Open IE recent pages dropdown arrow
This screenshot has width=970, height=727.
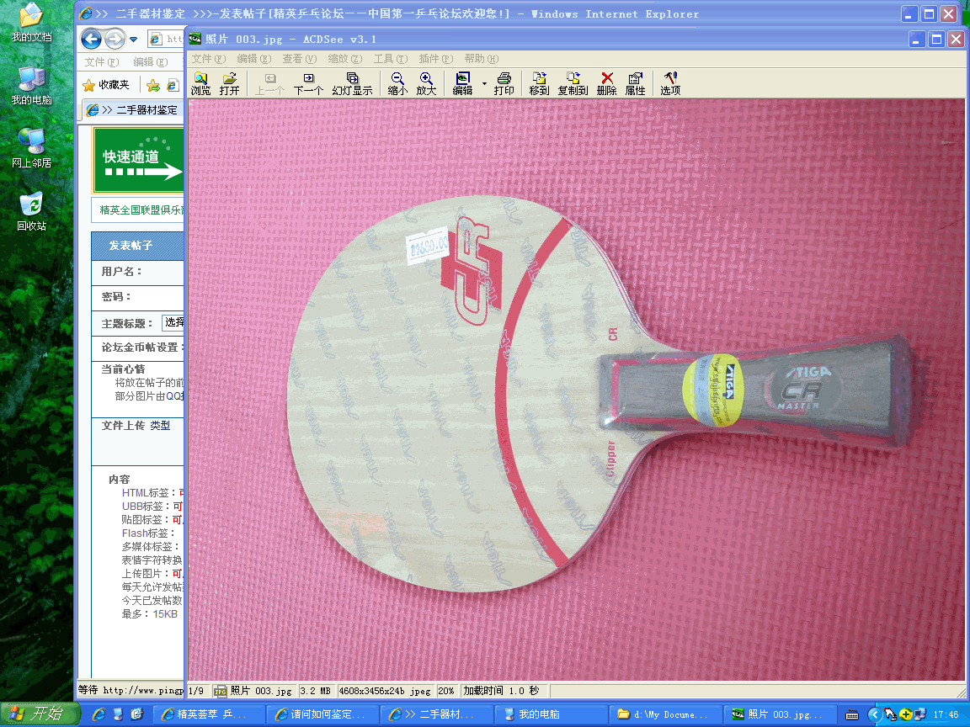(133, 40)
